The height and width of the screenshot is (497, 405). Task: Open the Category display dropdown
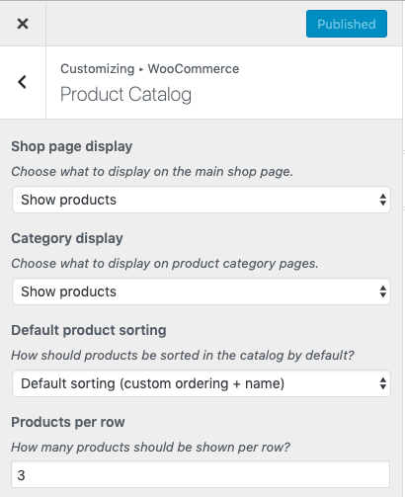[x=202, y=291]
